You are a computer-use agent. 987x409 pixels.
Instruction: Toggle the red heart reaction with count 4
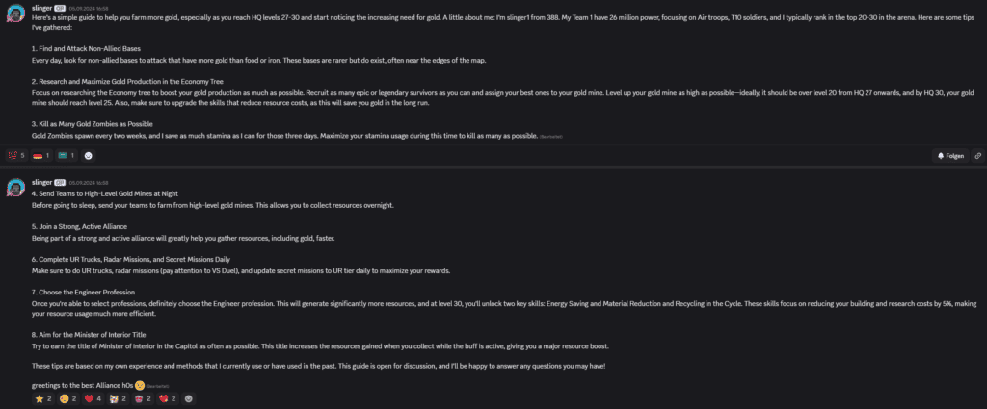coord(92,397)
